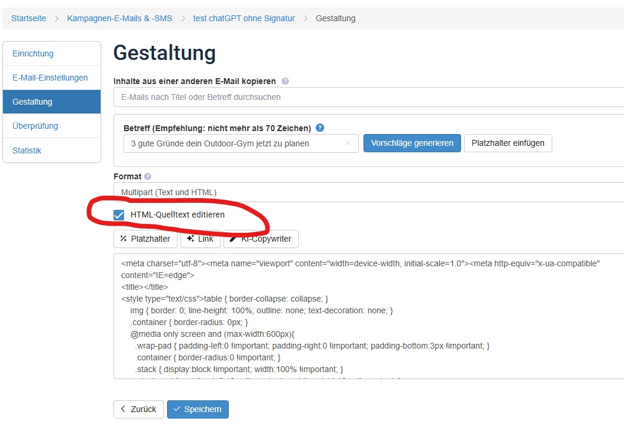
Task: Click the email search field for copying content
Action: 368,97
